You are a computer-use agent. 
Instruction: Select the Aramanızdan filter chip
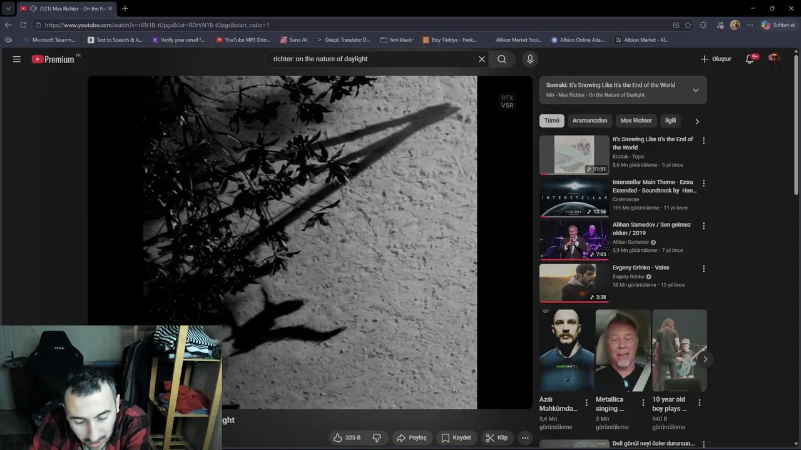589,121
